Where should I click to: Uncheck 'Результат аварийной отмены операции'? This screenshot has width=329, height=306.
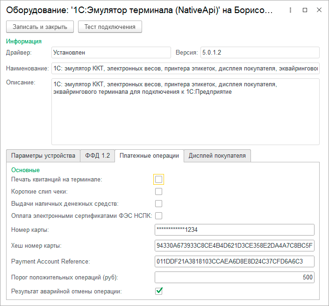[x=159, y=291]
